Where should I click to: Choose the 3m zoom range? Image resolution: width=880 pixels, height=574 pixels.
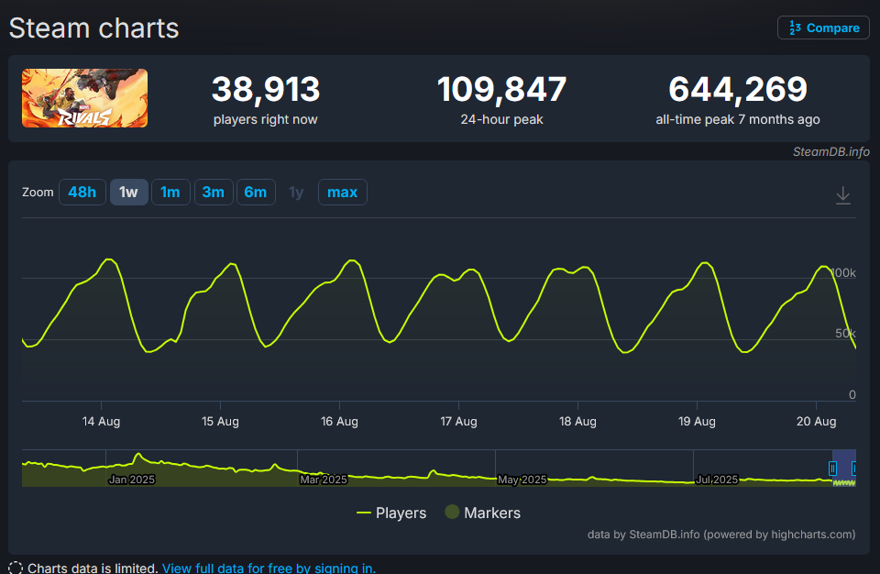[x=214, y=192]
